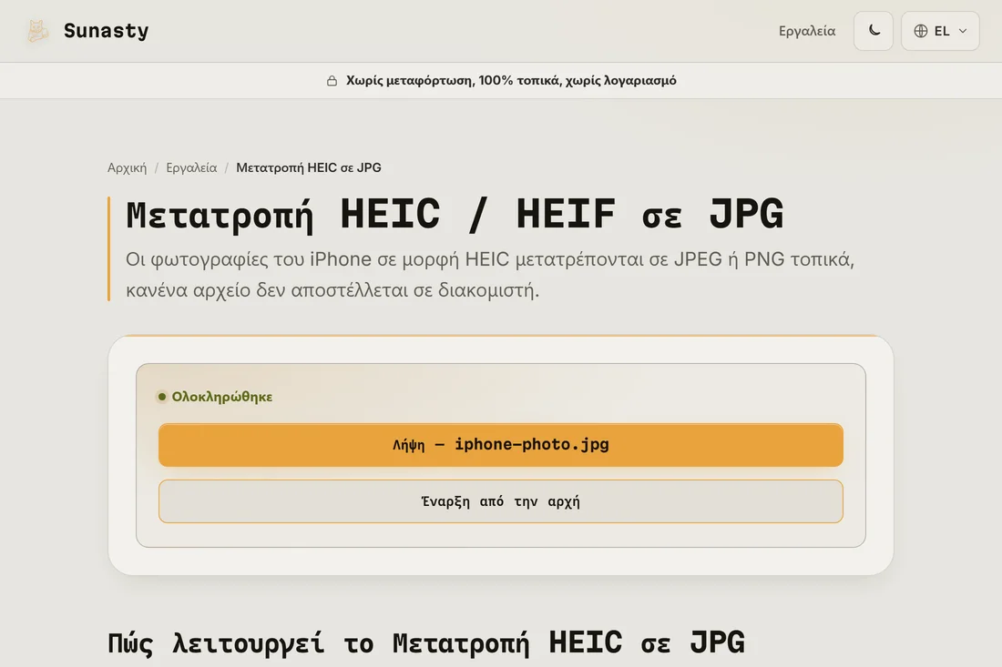Screen dimensions: 1002x667
Task: Click the section heading Πώς λειτουργεί το Μετατροπή
Action: 425,642
